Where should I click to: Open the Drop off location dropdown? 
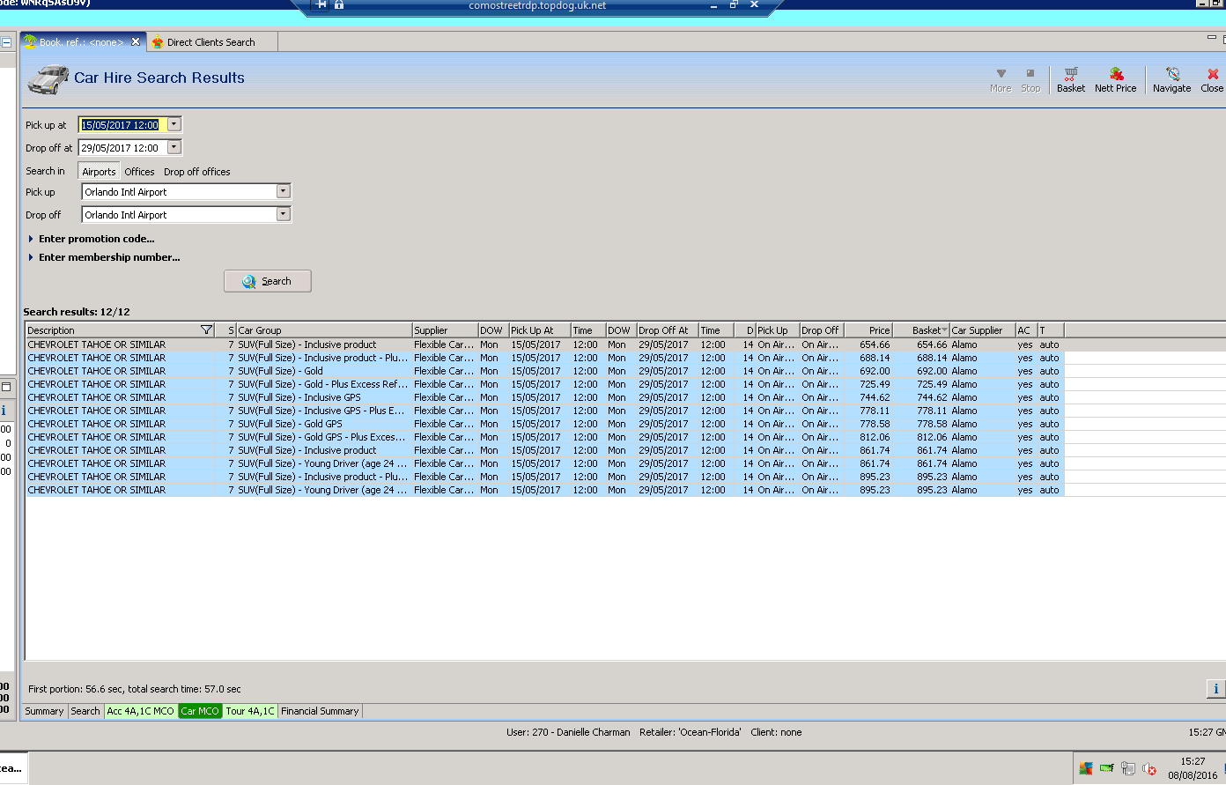pos(283,214)
